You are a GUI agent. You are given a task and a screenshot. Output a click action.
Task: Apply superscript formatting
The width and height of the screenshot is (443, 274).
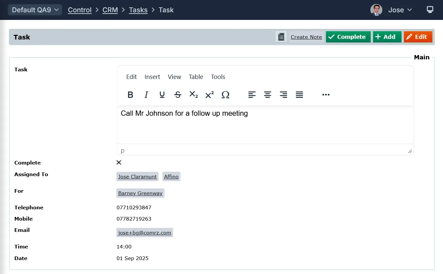pyautogui.click(x=210, y=95)
